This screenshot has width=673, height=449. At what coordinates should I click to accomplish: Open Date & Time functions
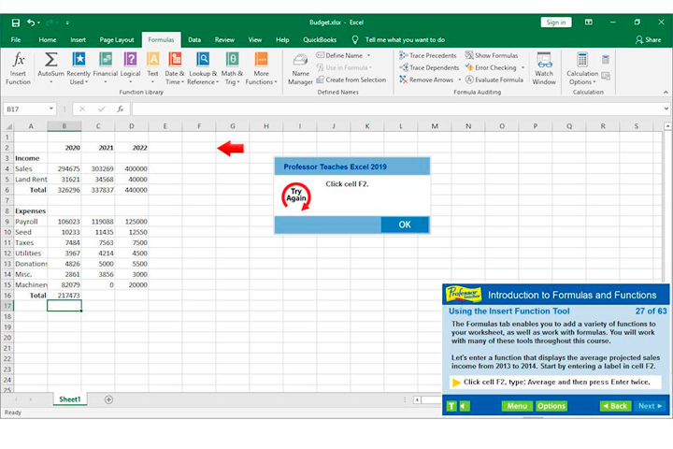[x=175, y=68]
